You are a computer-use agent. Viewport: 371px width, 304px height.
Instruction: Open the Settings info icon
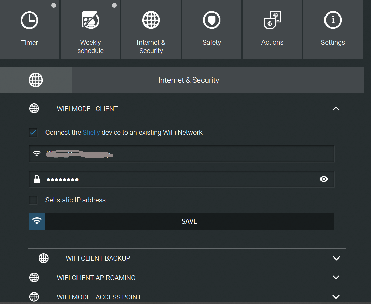click(333, 21)
